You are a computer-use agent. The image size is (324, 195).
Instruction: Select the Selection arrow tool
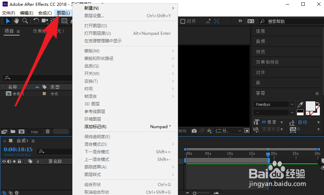pos(8,21)
